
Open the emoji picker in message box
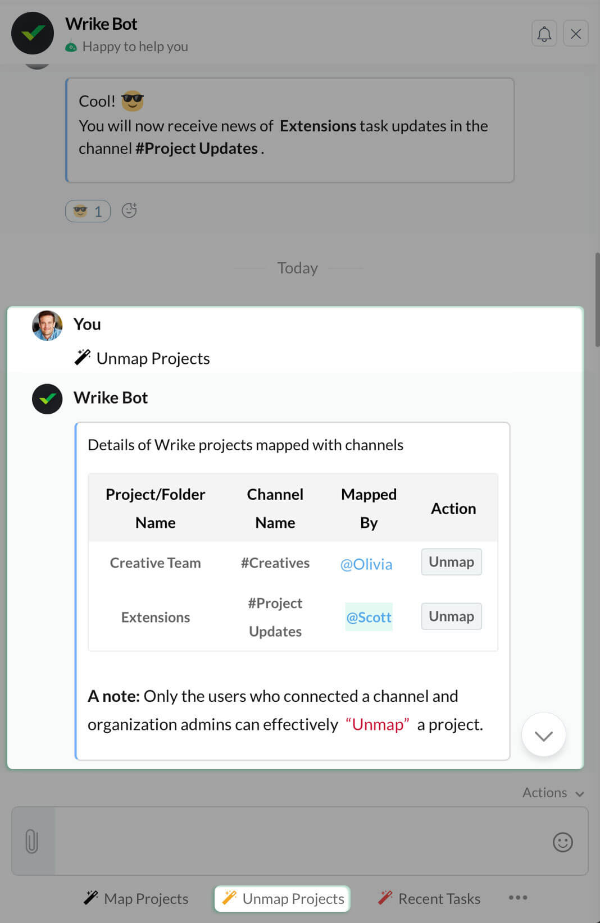[562, 842]
